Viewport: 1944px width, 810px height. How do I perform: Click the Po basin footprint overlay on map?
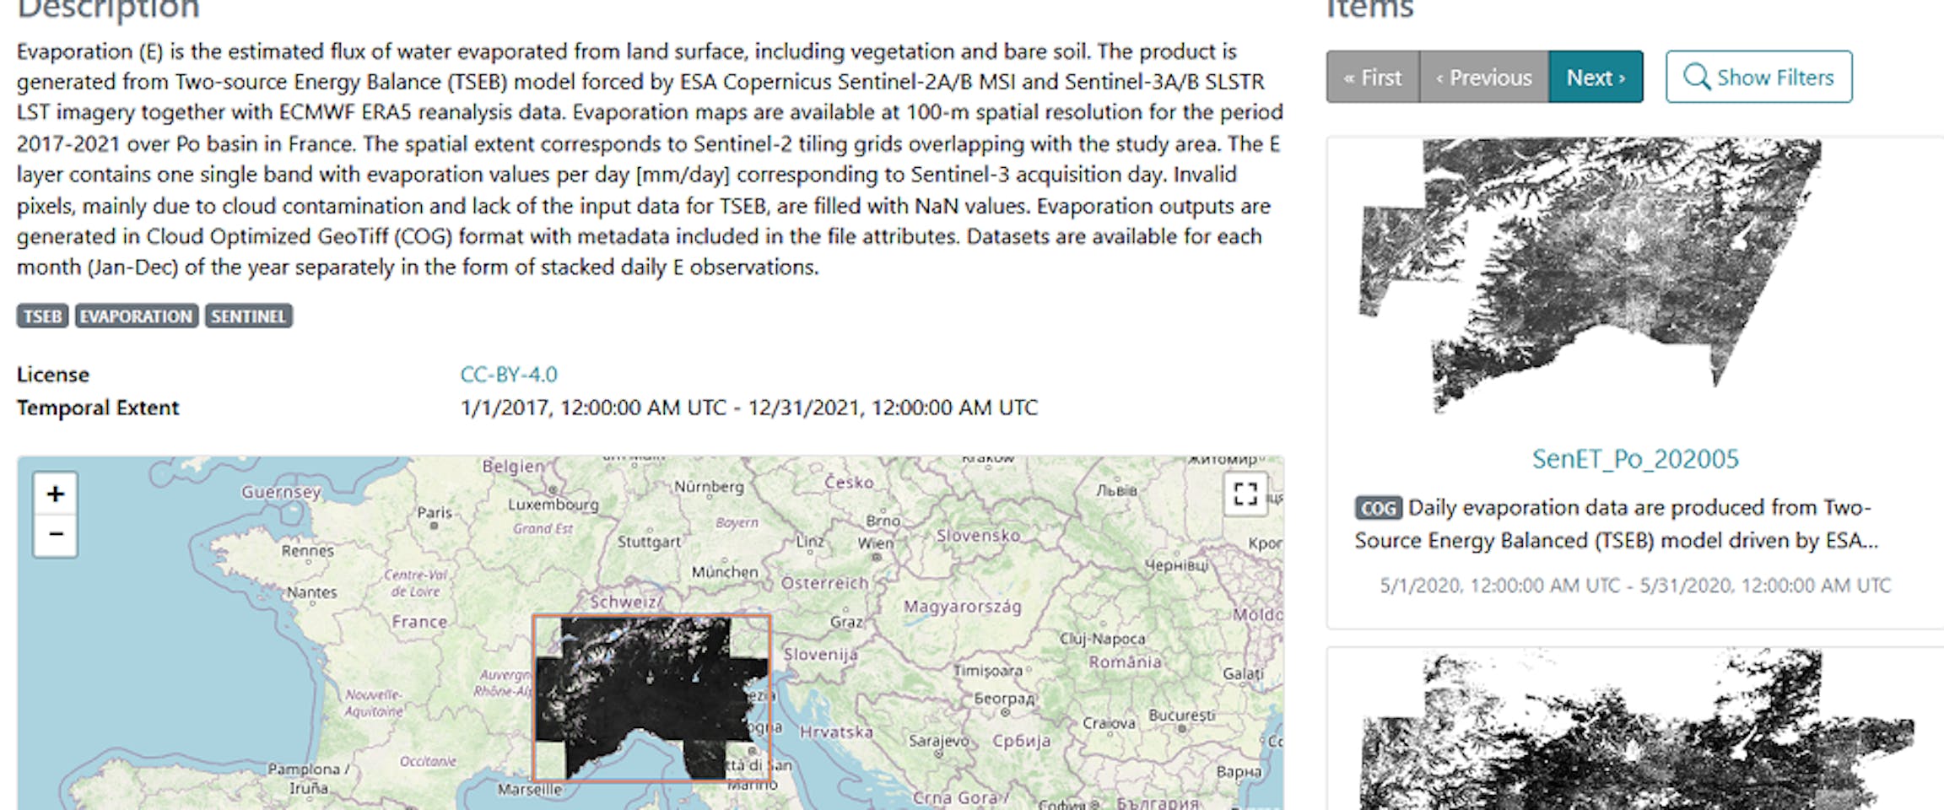point(651,698)
